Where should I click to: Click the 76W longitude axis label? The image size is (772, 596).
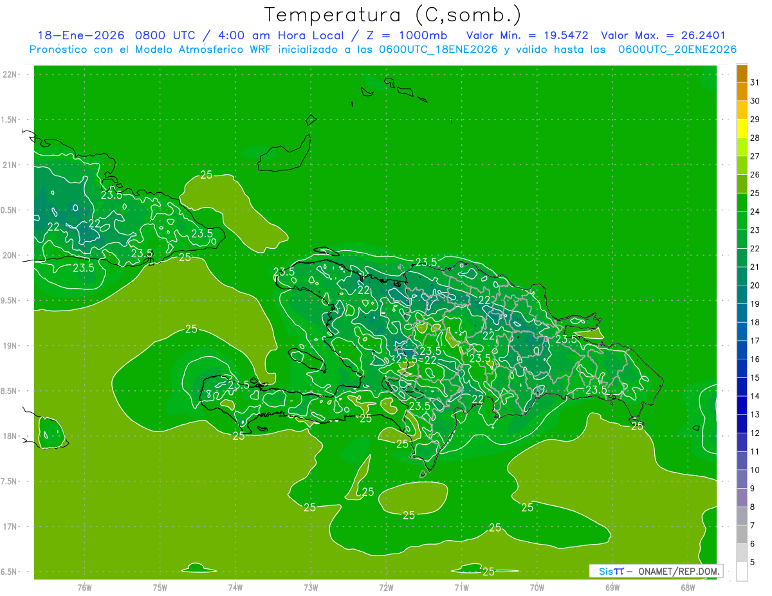pyautogui.click(x=84, y=587)
